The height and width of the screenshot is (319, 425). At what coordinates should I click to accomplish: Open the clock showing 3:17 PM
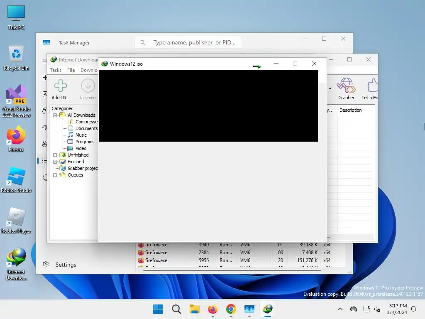click(397, 309)
